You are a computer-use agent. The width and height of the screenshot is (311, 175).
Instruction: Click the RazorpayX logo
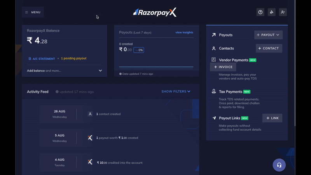point(155,12)
